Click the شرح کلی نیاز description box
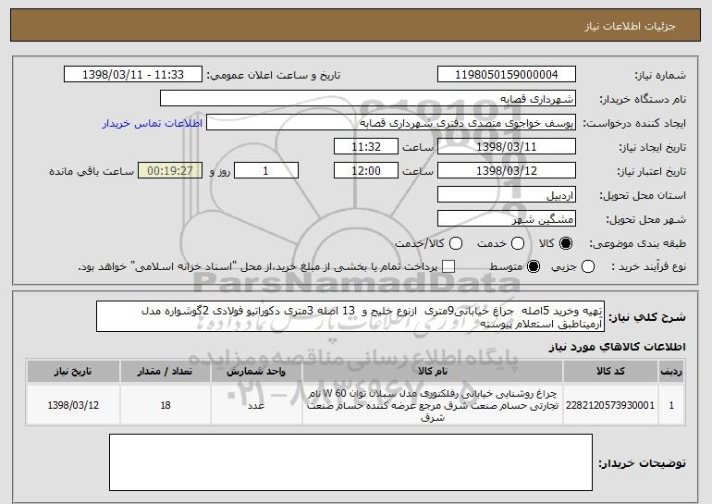Image resolution: width=712 pixels, height=504 pixels. pyautogui.click(x=350, y=316)
